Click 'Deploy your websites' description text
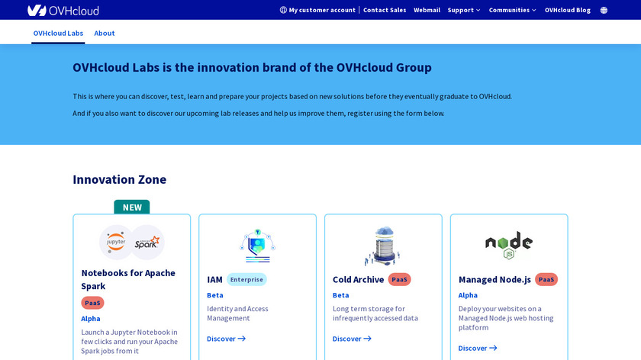Viewport: 641px width, 360px height. point(506,318)
